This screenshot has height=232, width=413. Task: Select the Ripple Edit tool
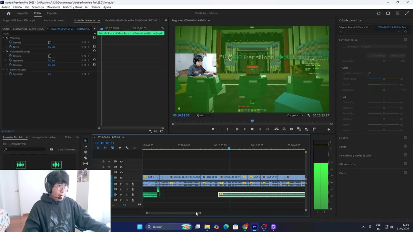86,152
